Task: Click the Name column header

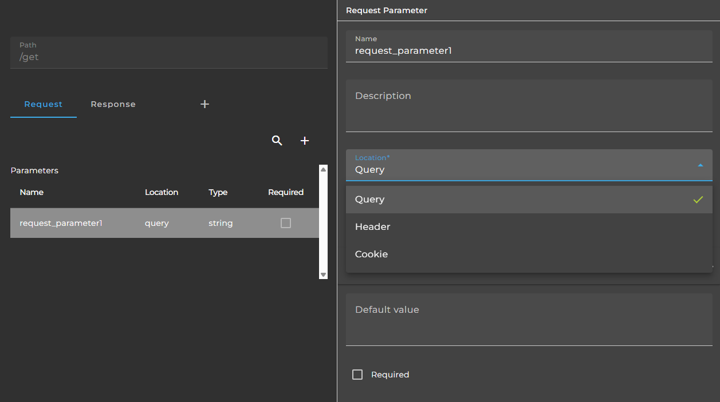Action: tap(32, 192)
